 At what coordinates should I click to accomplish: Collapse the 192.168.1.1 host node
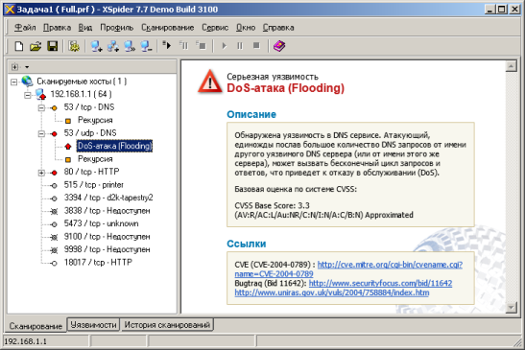28,95
